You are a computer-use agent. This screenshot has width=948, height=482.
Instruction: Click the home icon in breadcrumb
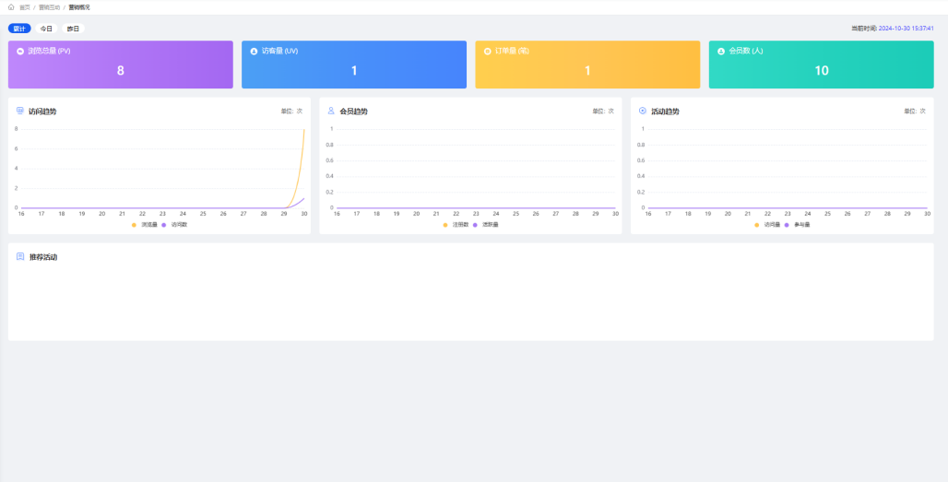(11, 6)
